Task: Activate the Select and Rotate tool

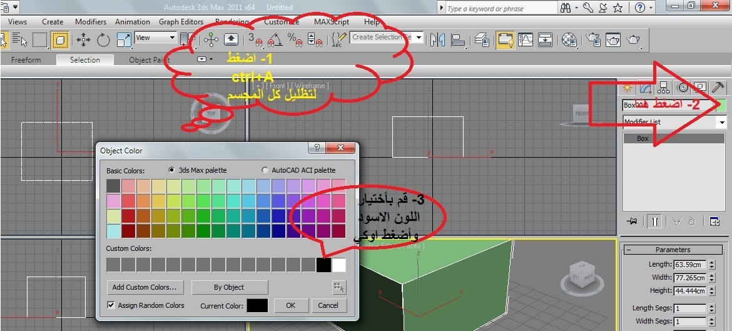Action: 104,39
